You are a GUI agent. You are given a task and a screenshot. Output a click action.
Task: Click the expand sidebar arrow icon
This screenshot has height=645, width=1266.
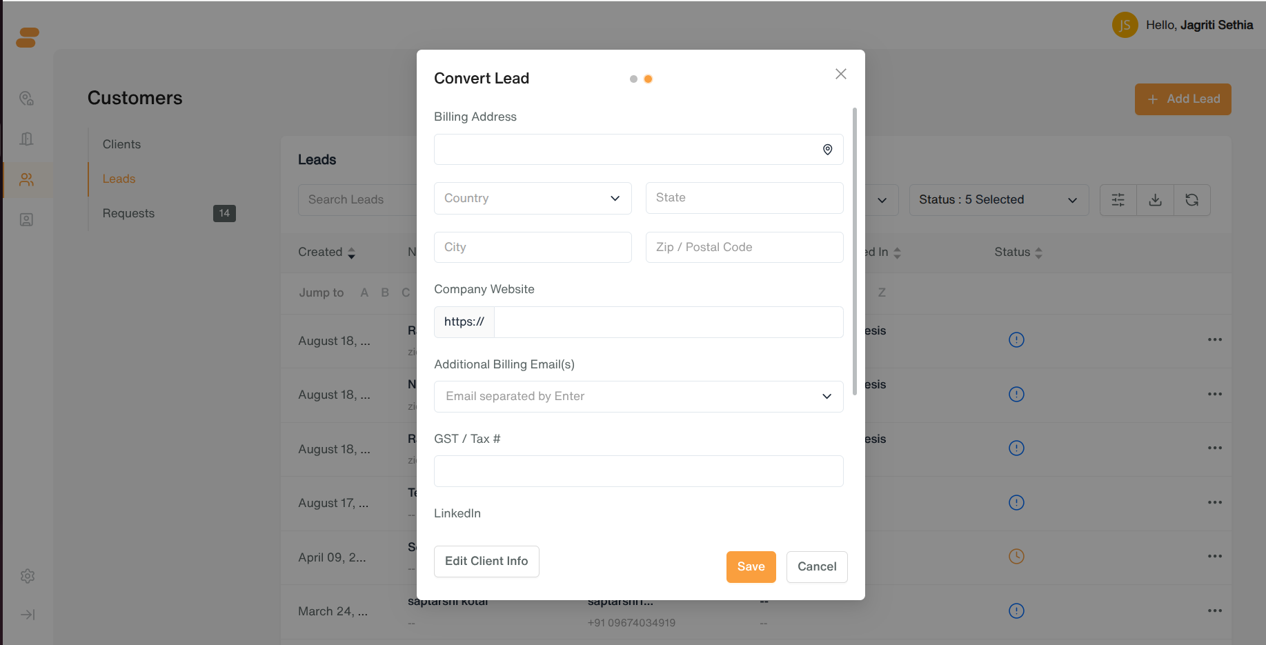point(28,615)
